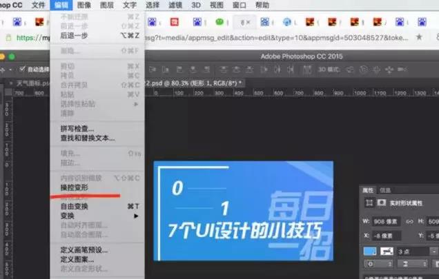Click the mask icon in Properties panel
The height and width of the screenshot is (279, 439).
click(x=381, y=203)
